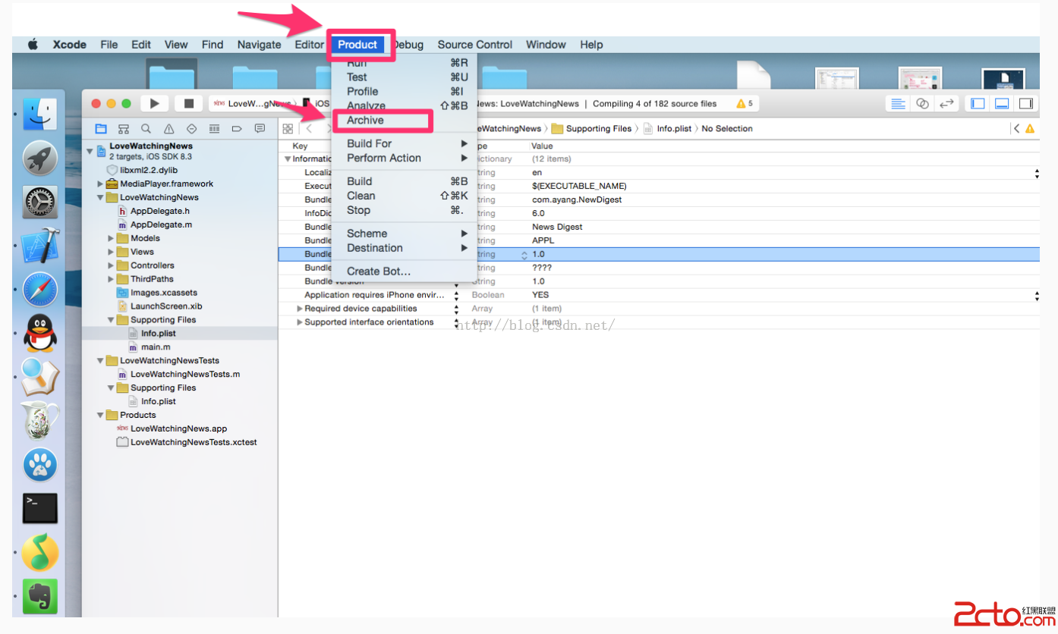Expand the Models group triangle

[111, 238]
